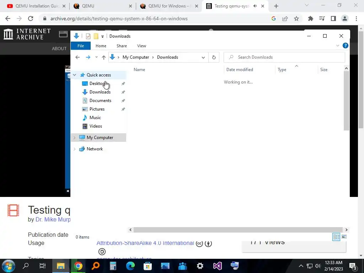Open Chrome media controls icon
364x273 pixels.
pos(322,18)
